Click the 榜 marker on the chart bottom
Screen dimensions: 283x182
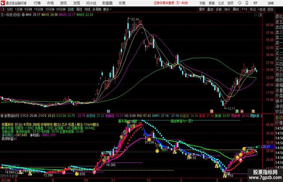253,111
